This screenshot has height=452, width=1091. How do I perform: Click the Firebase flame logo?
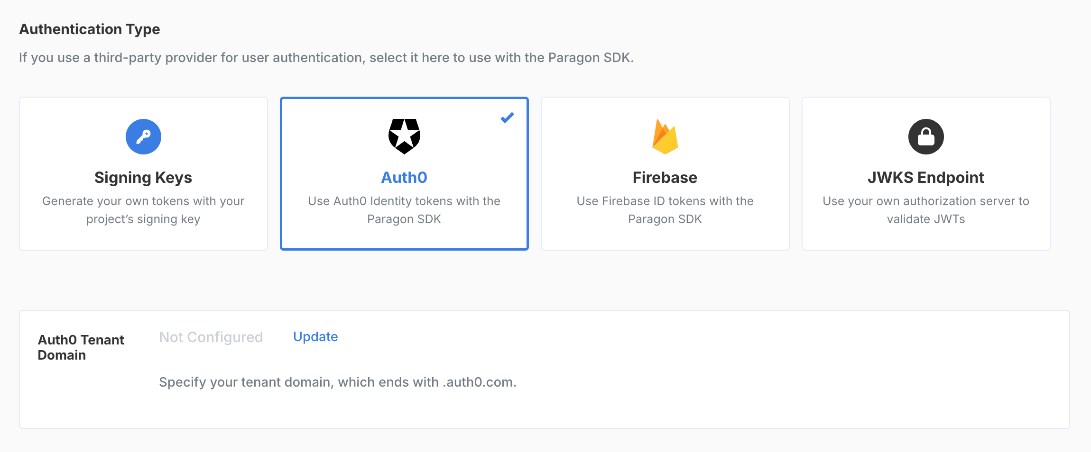point(665,136)
